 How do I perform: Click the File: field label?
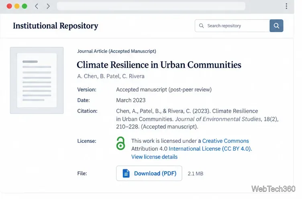coord(82,173)
